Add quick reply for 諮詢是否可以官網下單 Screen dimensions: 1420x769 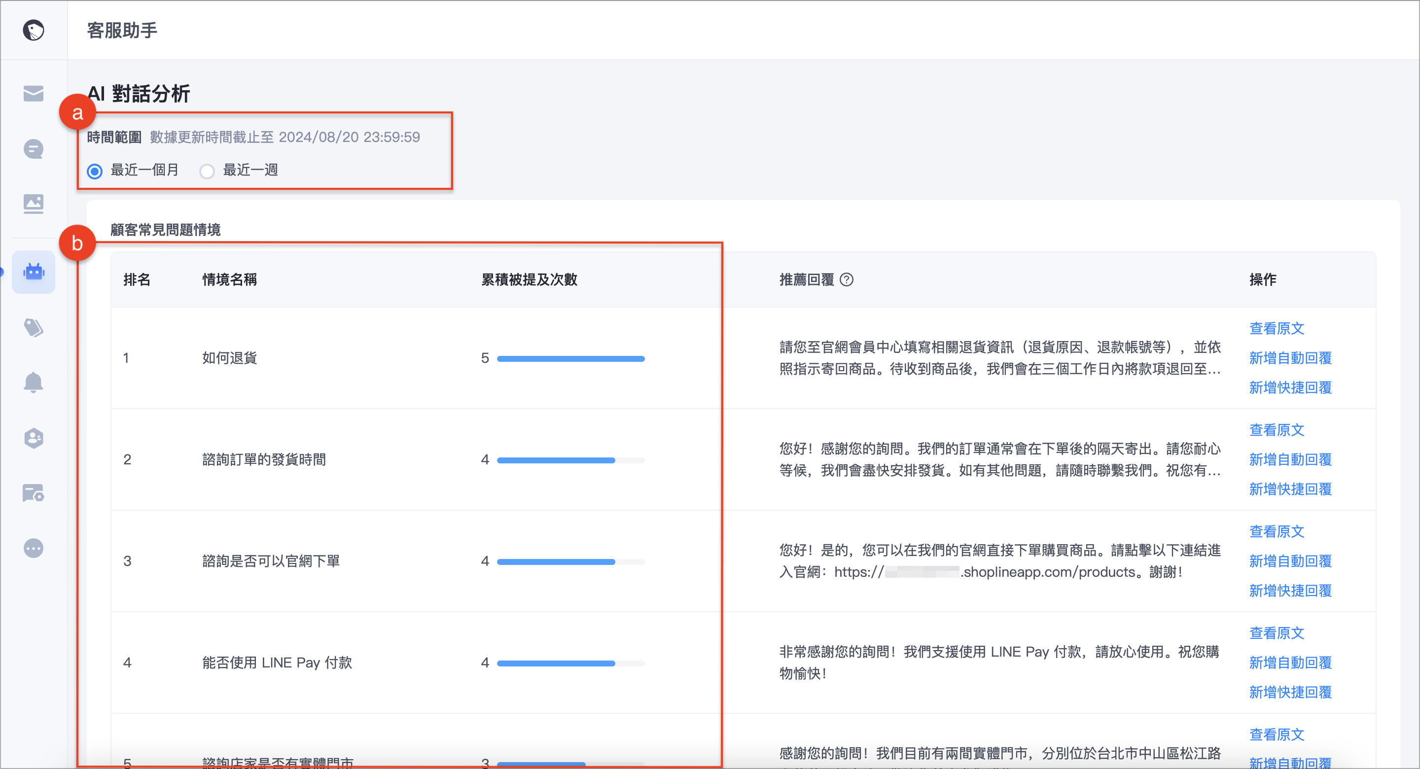pos(1290,591)
